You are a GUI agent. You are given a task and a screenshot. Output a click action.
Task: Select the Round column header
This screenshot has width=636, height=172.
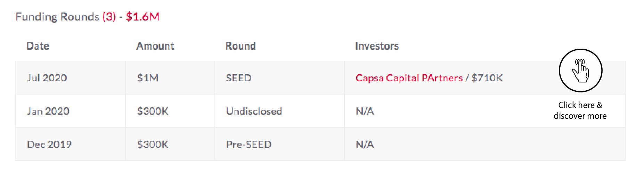coord(240,46)
